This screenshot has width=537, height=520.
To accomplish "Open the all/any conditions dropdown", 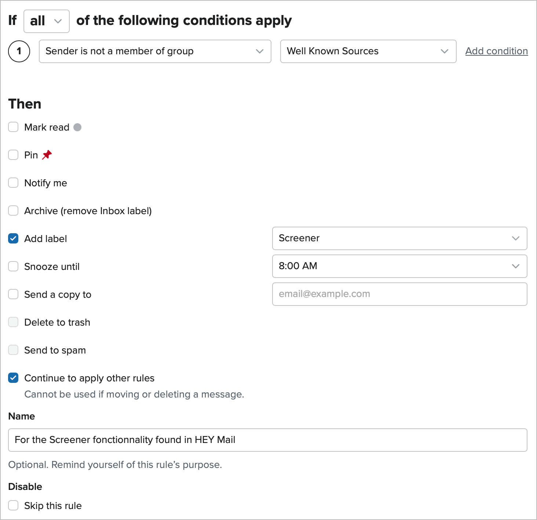I will 47,21.
